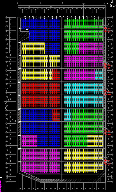116x192 pixels.
Task: Pick the cyan panel block adjoining magenta panels
Action: pyautogui.click(x=99, y=74)
